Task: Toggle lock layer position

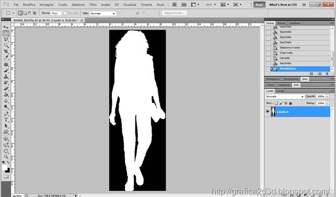Action: [x=286, y=103]
